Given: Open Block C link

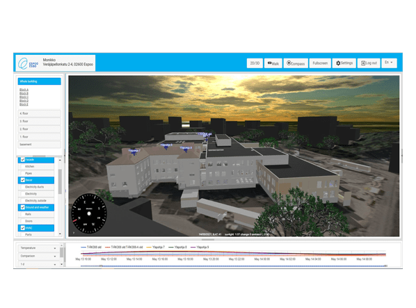Looking at the screenshot, I should (x=24, y=97).
